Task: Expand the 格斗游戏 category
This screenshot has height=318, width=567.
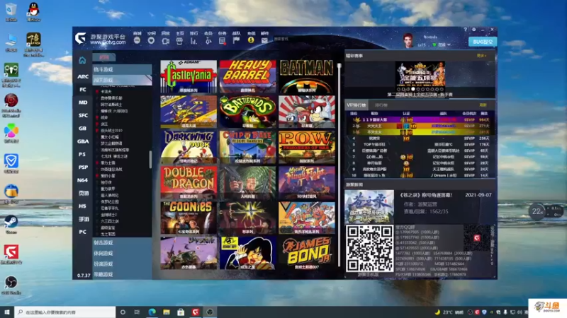Action: click(122, 69)
